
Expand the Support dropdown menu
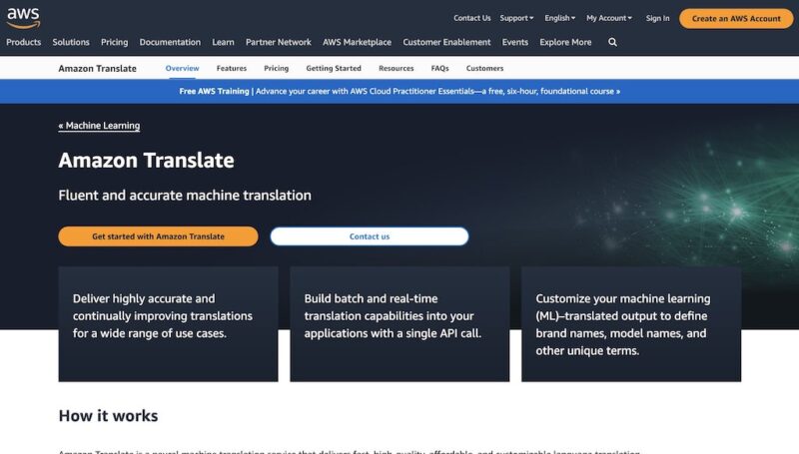(x=516, y=18)
